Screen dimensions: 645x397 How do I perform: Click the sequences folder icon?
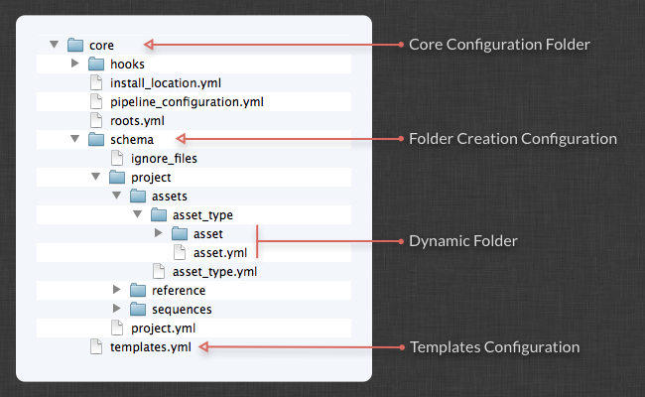137,309
